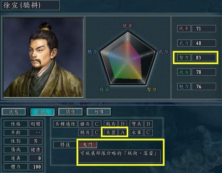Click the 兵器 aptitude grade A
Image resolution: width=222 pixels, height=173 pixels.
point(122,133)
